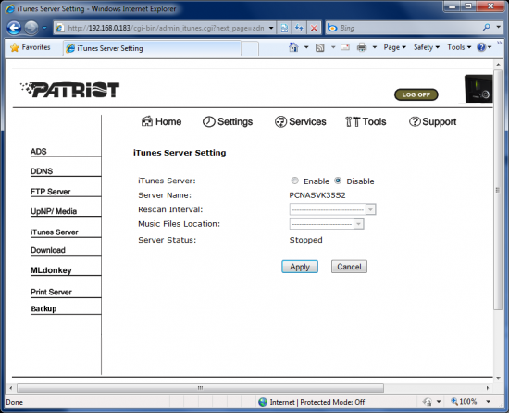Refresh the page with the Refresh icon
The width and height of the screenshot is (509, 413).
(299, 28)
